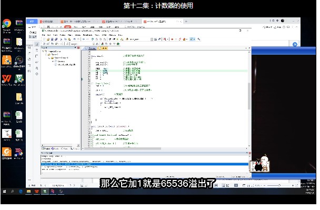The image size is (320, 210).
Task: Open the Keil File menu
Action: [44, 35]
